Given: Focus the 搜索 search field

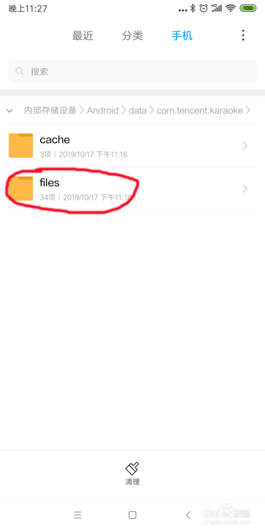Looking at the screenshot, I should (x=132, y=72).
